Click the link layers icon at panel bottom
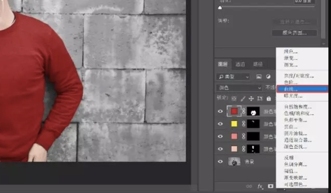 249,186
